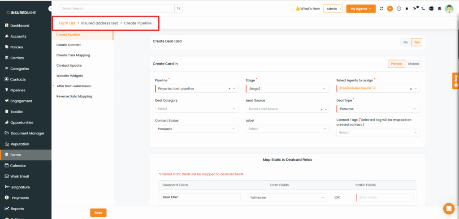This screenshot has height=219, width=459.
Task: Open the notifications bell icon
Action: pyautogui.click(x=407, y=9)
